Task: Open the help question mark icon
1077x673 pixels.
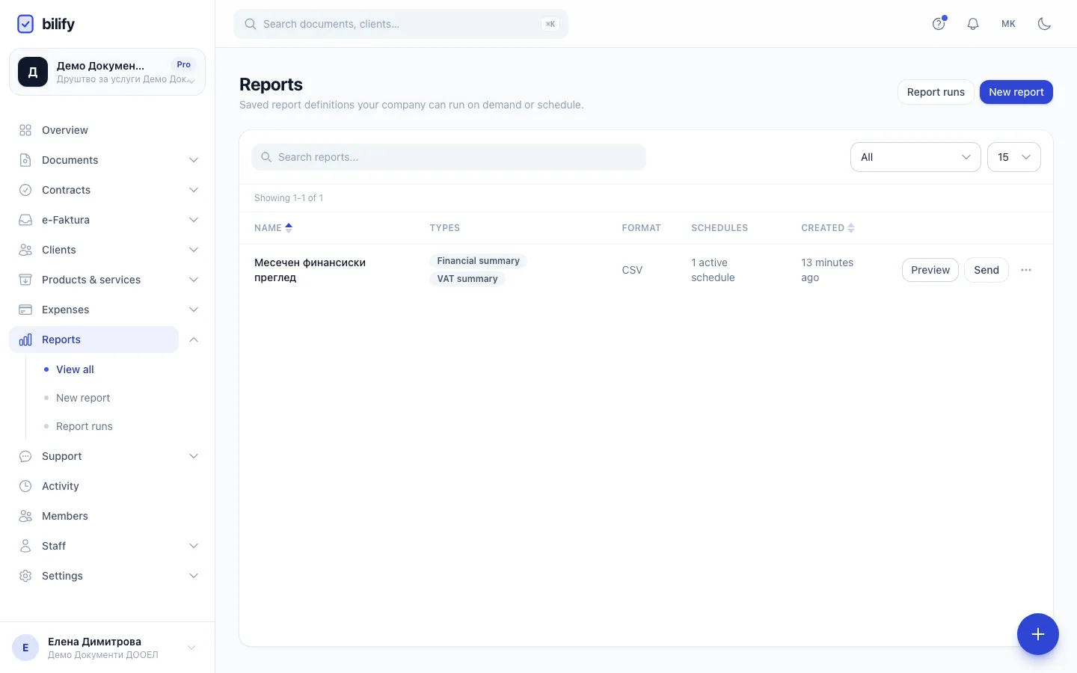Action: click(939, 24)
